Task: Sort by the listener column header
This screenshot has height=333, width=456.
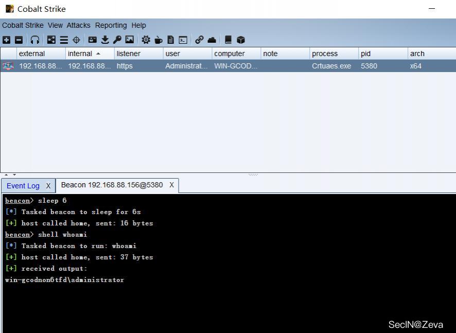Action: point(139,54)
